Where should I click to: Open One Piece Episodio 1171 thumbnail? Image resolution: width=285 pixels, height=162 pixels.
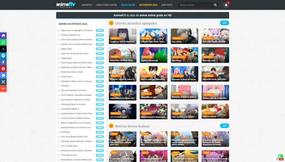[x=184, y=55]
